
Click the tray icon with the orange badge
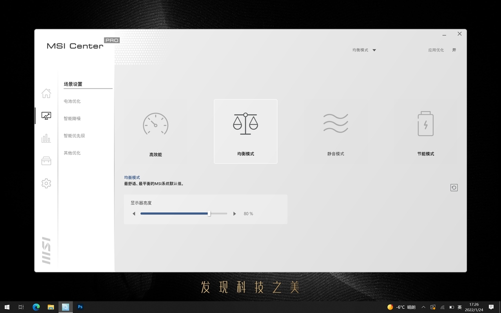(433, 307)
